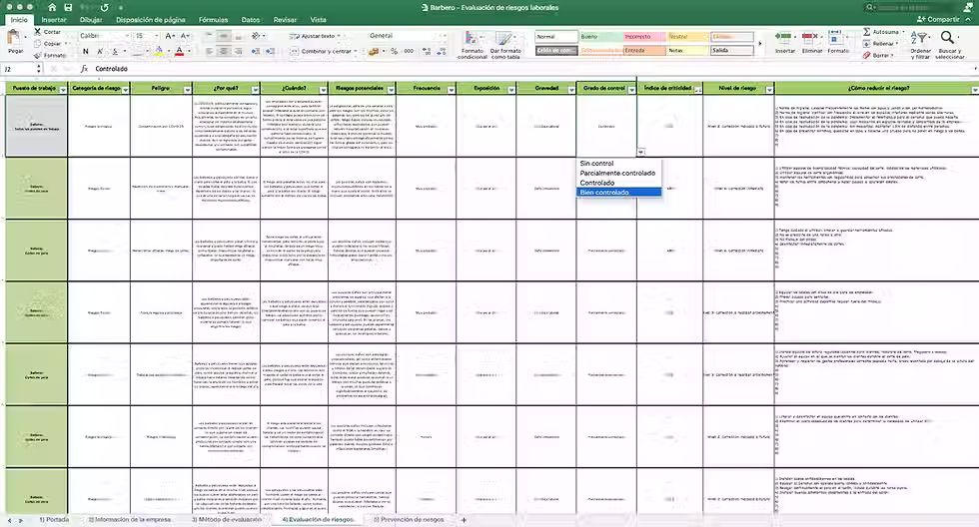Apply thousands separator 000 format
Viewport: 979px width, 527px height.
click(x=409, y=51)
